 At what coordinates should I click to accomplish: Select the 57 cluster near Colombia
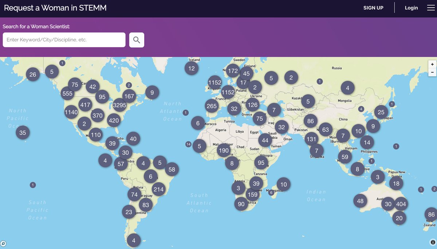(x=121, y=164)
